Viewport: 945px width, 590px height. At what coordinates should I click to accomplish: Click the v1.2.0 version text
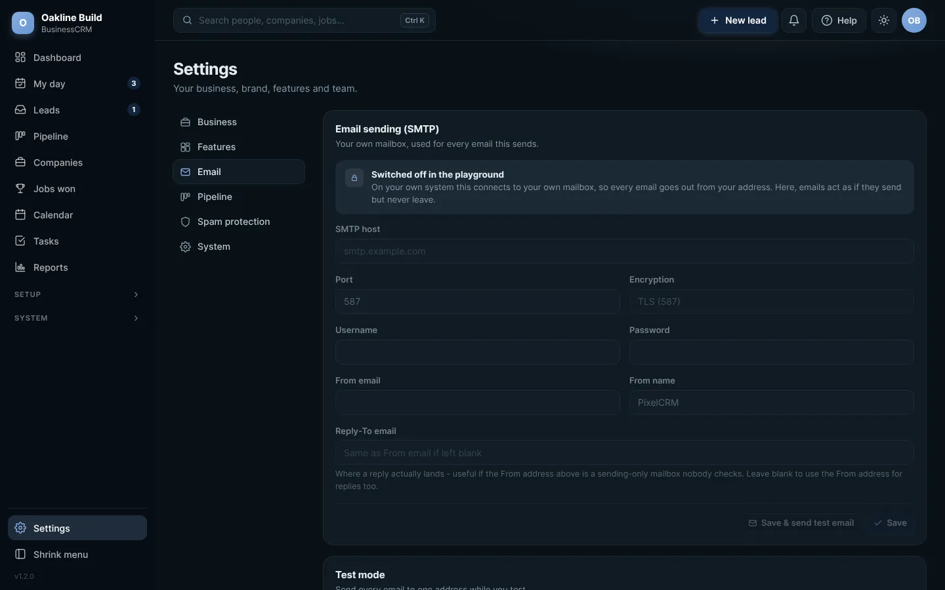point(24,576)
